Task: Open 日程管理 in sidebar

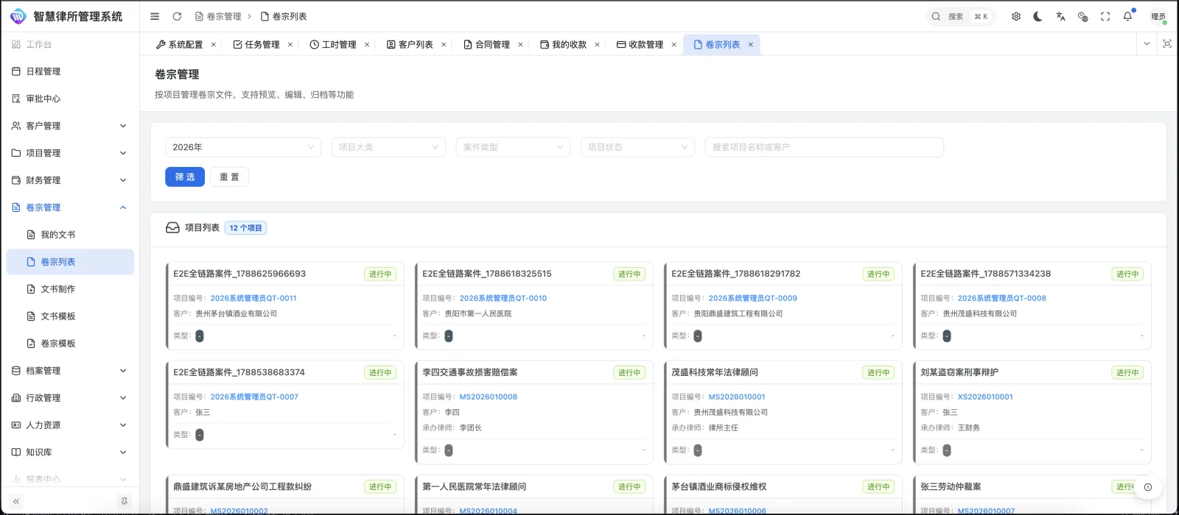Action: [70, 71]
